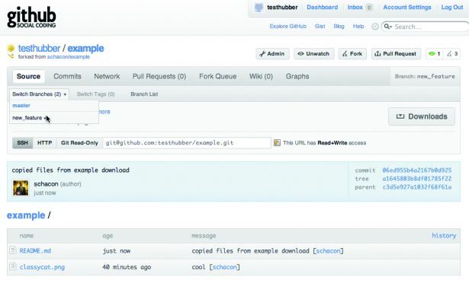Select the HTTP protocol toggle
The width and height of the screenshot is (469, 283).
[44, 143]
